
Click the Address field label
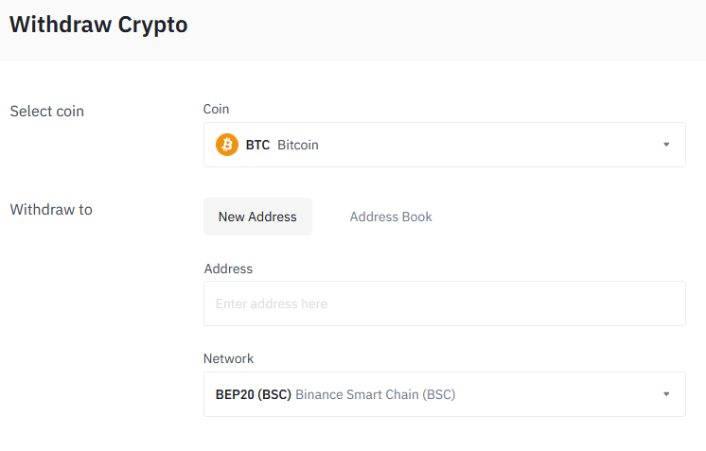pos(228,269)
